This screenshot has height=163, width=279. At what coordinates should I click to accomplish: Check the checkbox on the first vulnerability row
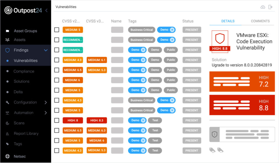[x=57, y=30]
